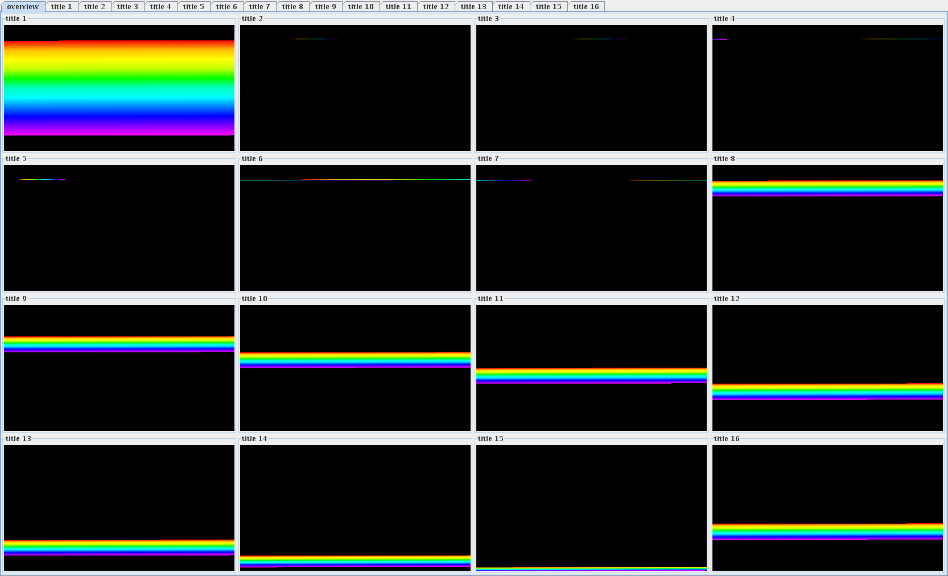Viewport: 948px width, 576px height.
Task: Open the title 3 tab
Action: (x=127, y=7)
